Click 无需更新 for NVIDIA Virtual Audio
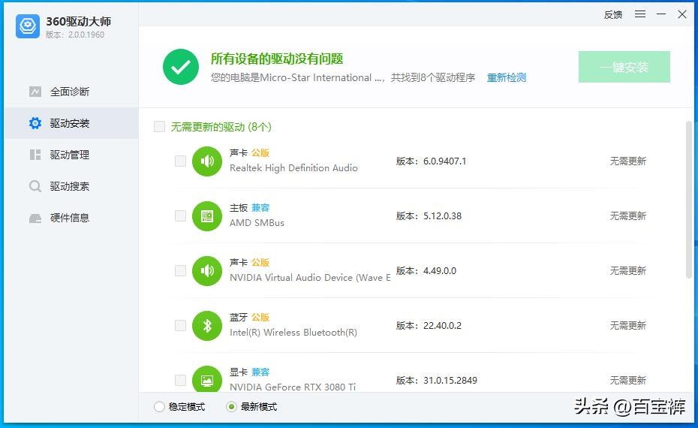This screenshot has width=698, height=428. 627,271
